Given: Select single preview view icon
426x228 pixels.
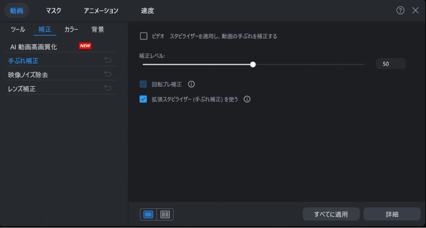Looking at the screenshot, I should pyautogui.click(x=149, y=214).
